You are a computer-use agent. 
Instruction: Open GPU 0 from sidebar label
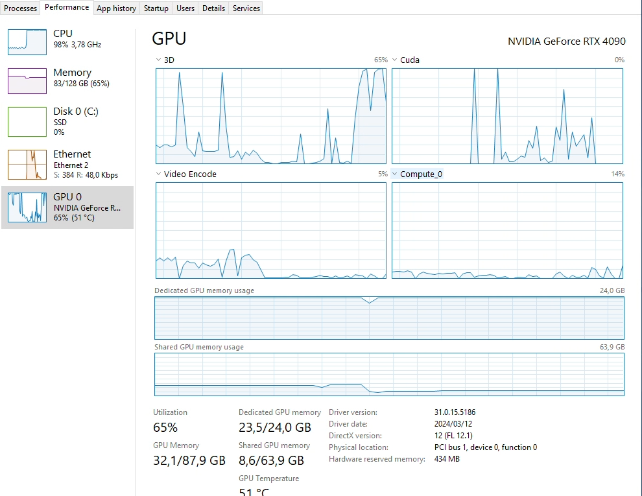67,197
